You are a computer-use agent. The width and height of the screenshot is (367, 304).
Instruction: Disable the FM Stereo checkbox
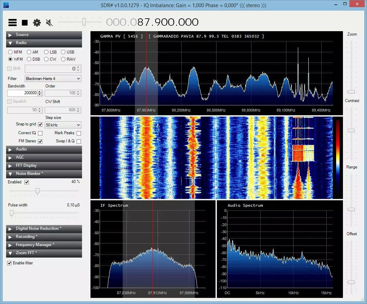coord(40,141)
